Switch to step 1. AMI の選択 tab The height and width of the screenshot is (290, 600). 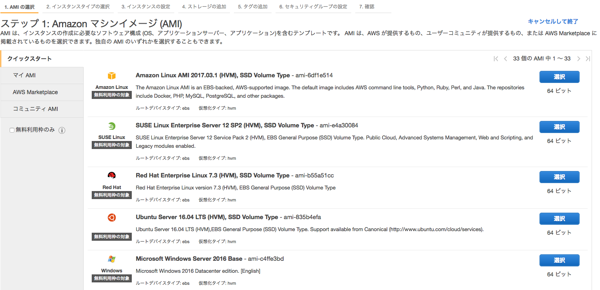coord(19,7)
